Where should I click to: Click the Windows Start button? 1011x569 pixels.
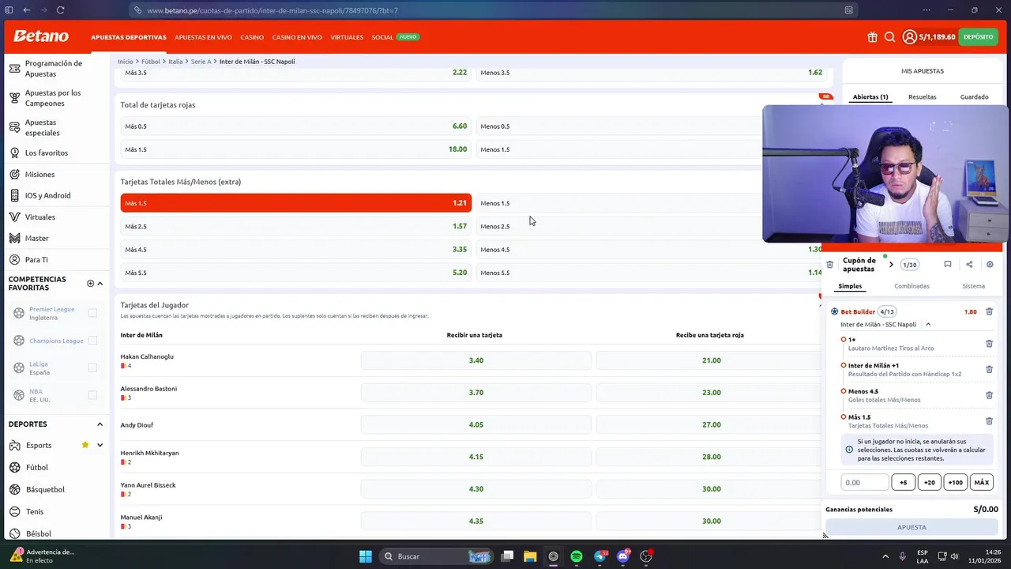tap(366, 556)
